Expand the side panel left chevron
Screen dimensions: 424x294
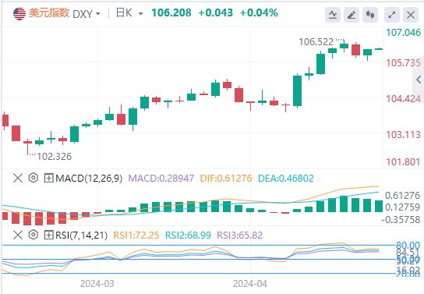point(419,80)
